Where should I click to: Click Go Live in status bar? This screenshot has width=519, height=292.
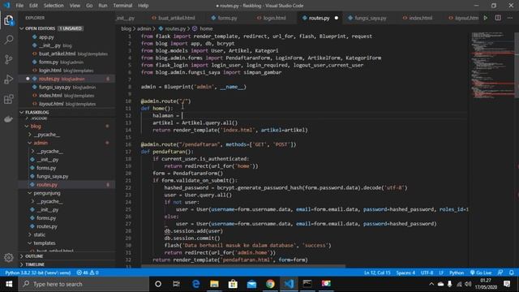click(481, 273)
